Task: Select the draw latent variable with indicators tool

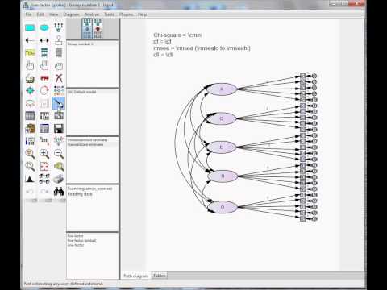Action: pos(59,27)
